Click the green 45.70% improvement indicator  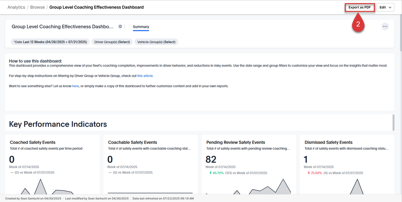[219, 172]
